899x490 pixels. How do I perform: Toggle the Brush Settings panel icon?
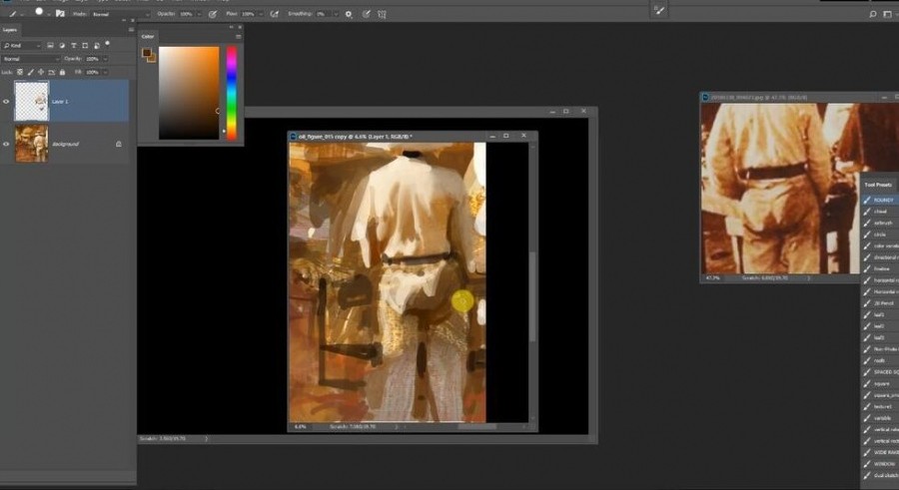tap(60, 14)
